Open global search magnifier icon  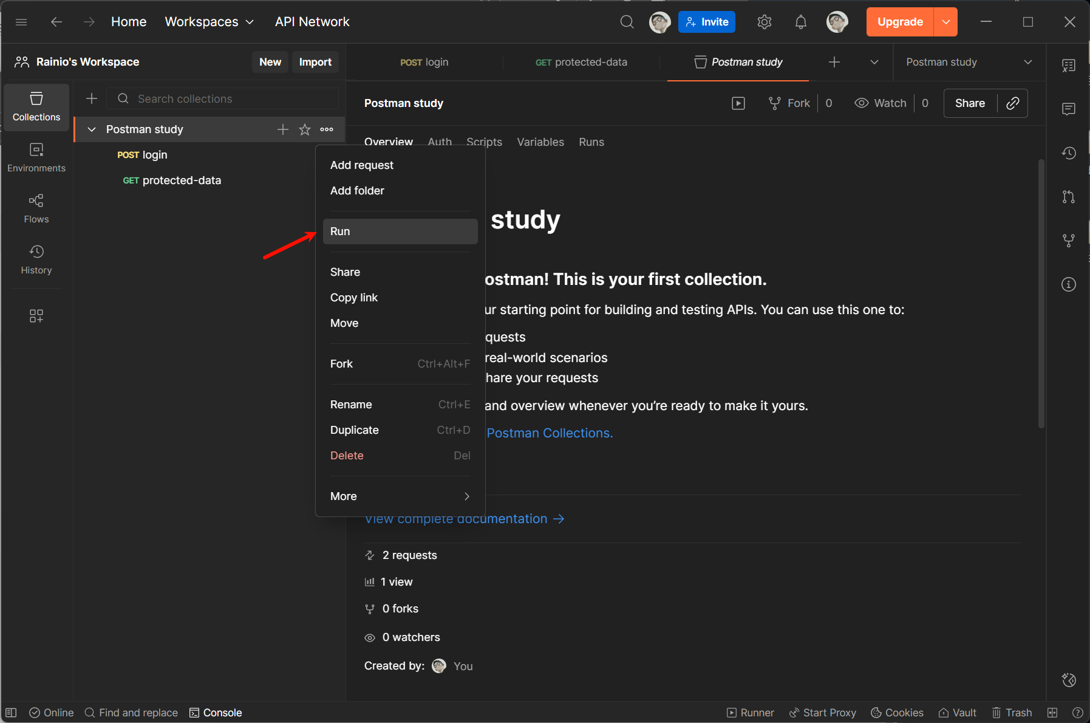pos(627,22)
